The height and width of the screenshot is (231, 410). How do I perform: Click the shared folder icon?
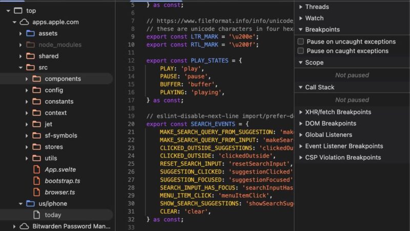click(x=30, y=56)
